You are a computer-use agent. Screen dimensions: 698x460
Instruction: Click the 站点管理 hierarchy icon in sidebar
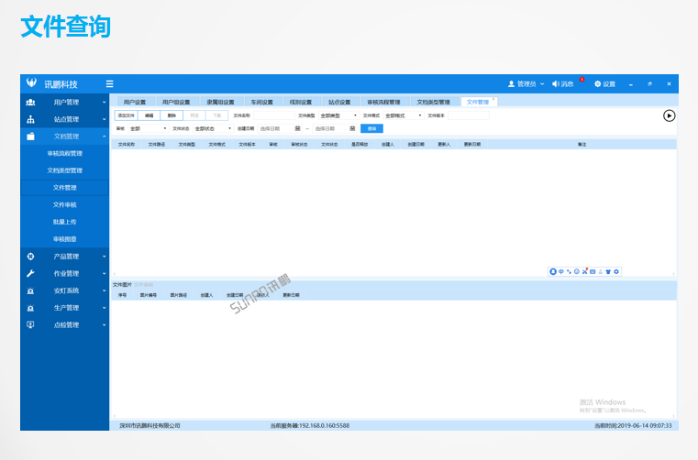30,119
